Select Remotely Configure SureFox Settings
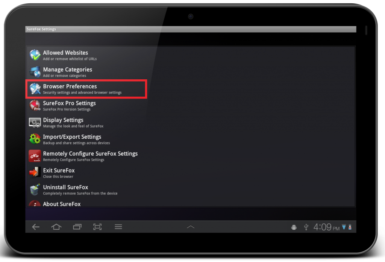 click(x=191, y=156)
